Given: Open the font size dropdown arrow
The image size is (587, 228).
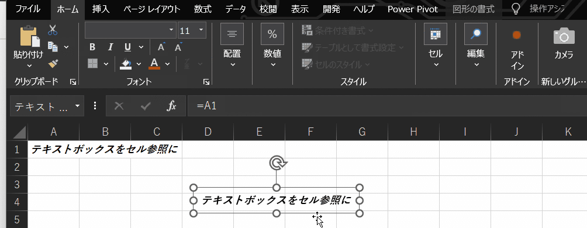Looking at the screenshot, I should (201, 30).
